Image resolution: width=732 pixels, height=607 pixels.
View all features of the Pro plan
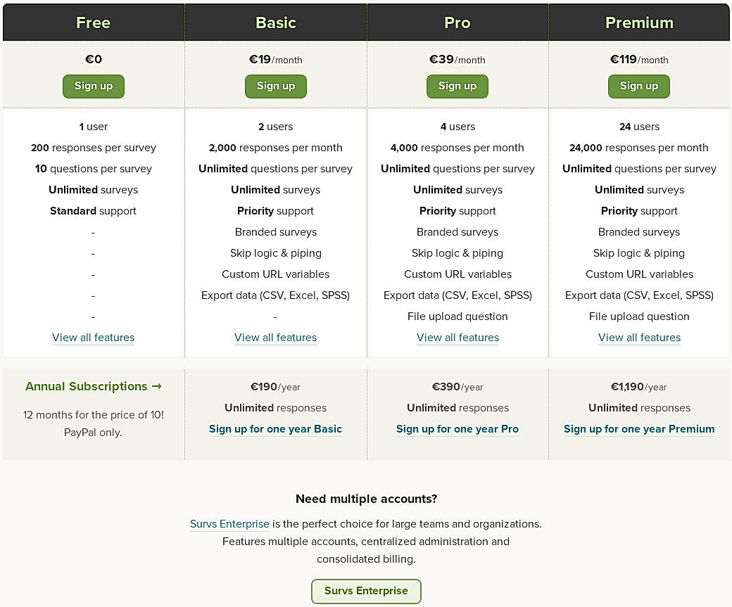[x=458, y=338]
